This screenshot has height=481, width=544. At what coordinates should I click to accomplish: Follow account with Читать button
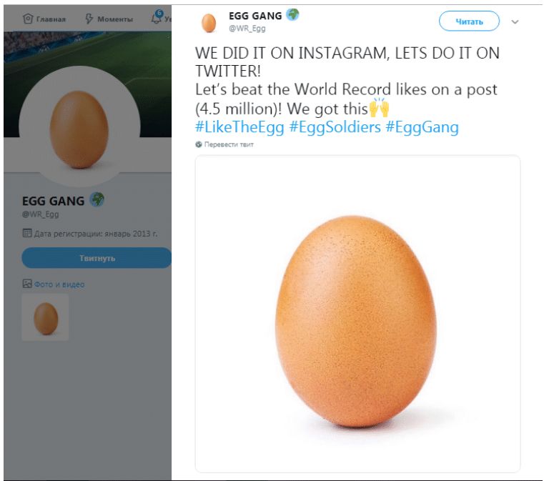click(x=469, y=21)
